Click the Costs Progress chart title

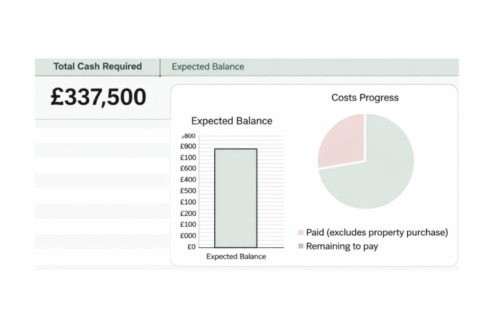click(x=365, y=98)
